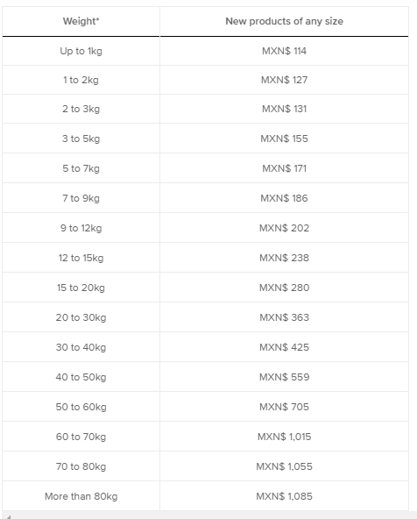Click the MXN$ 114 price cell

285,51
